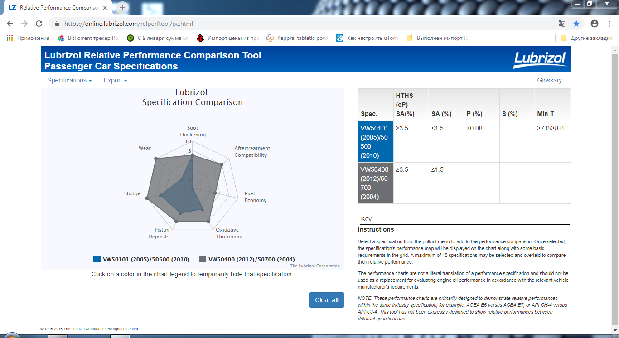Reload the Lubrizol page

click(39, 24)
